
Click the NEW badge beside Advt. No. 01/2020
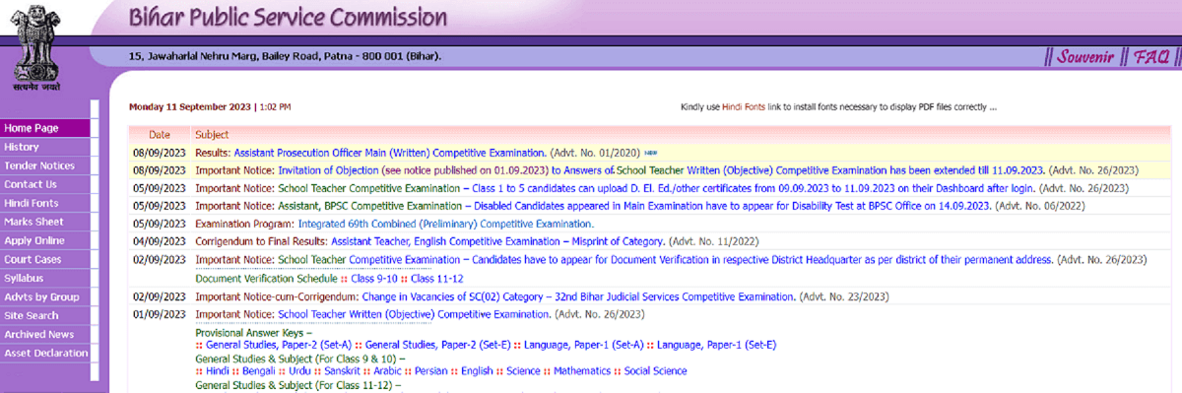tap(650, 153)
